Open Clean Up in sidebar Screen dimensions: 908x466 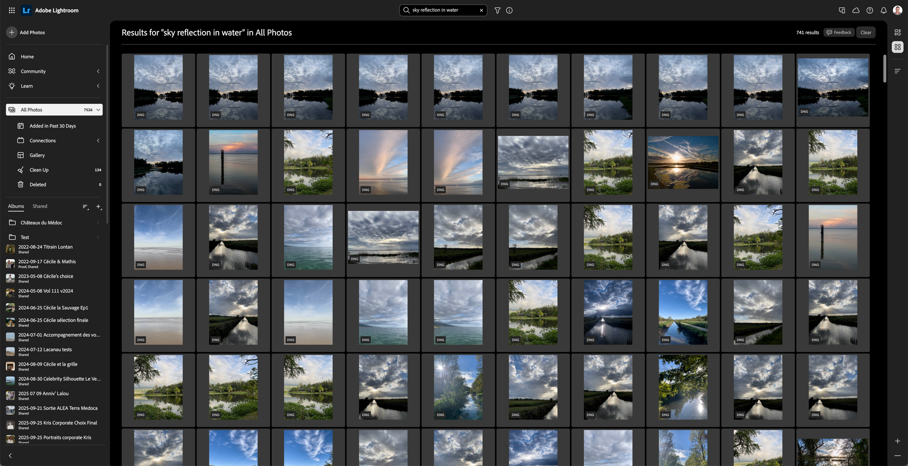[39, 170]
